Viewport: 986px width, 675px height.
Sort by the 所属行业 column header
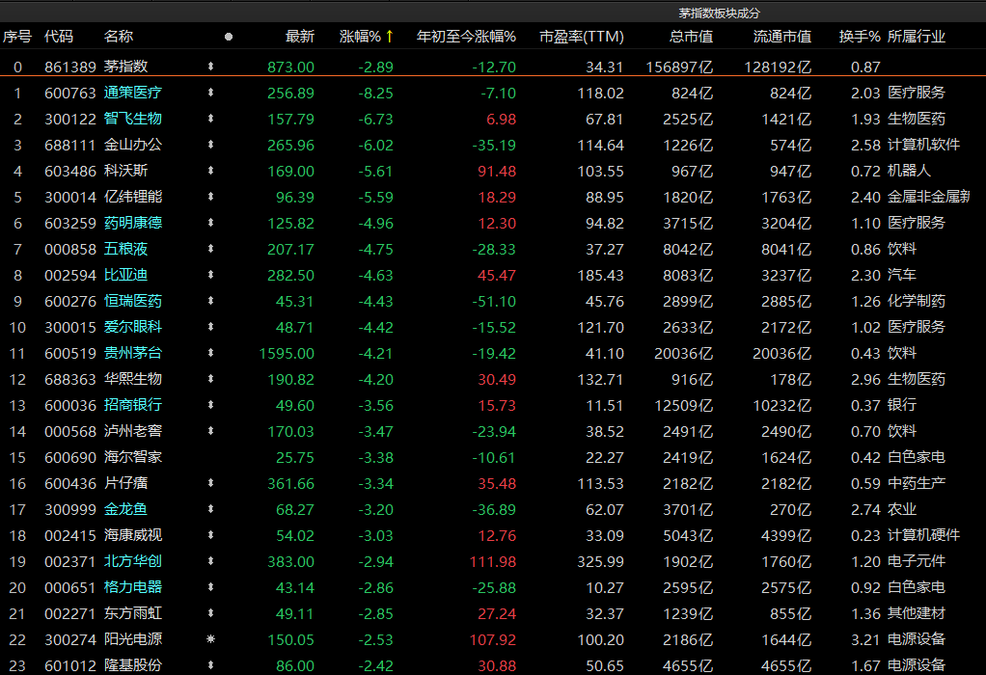pyautogui.click(x=917, y=37)
